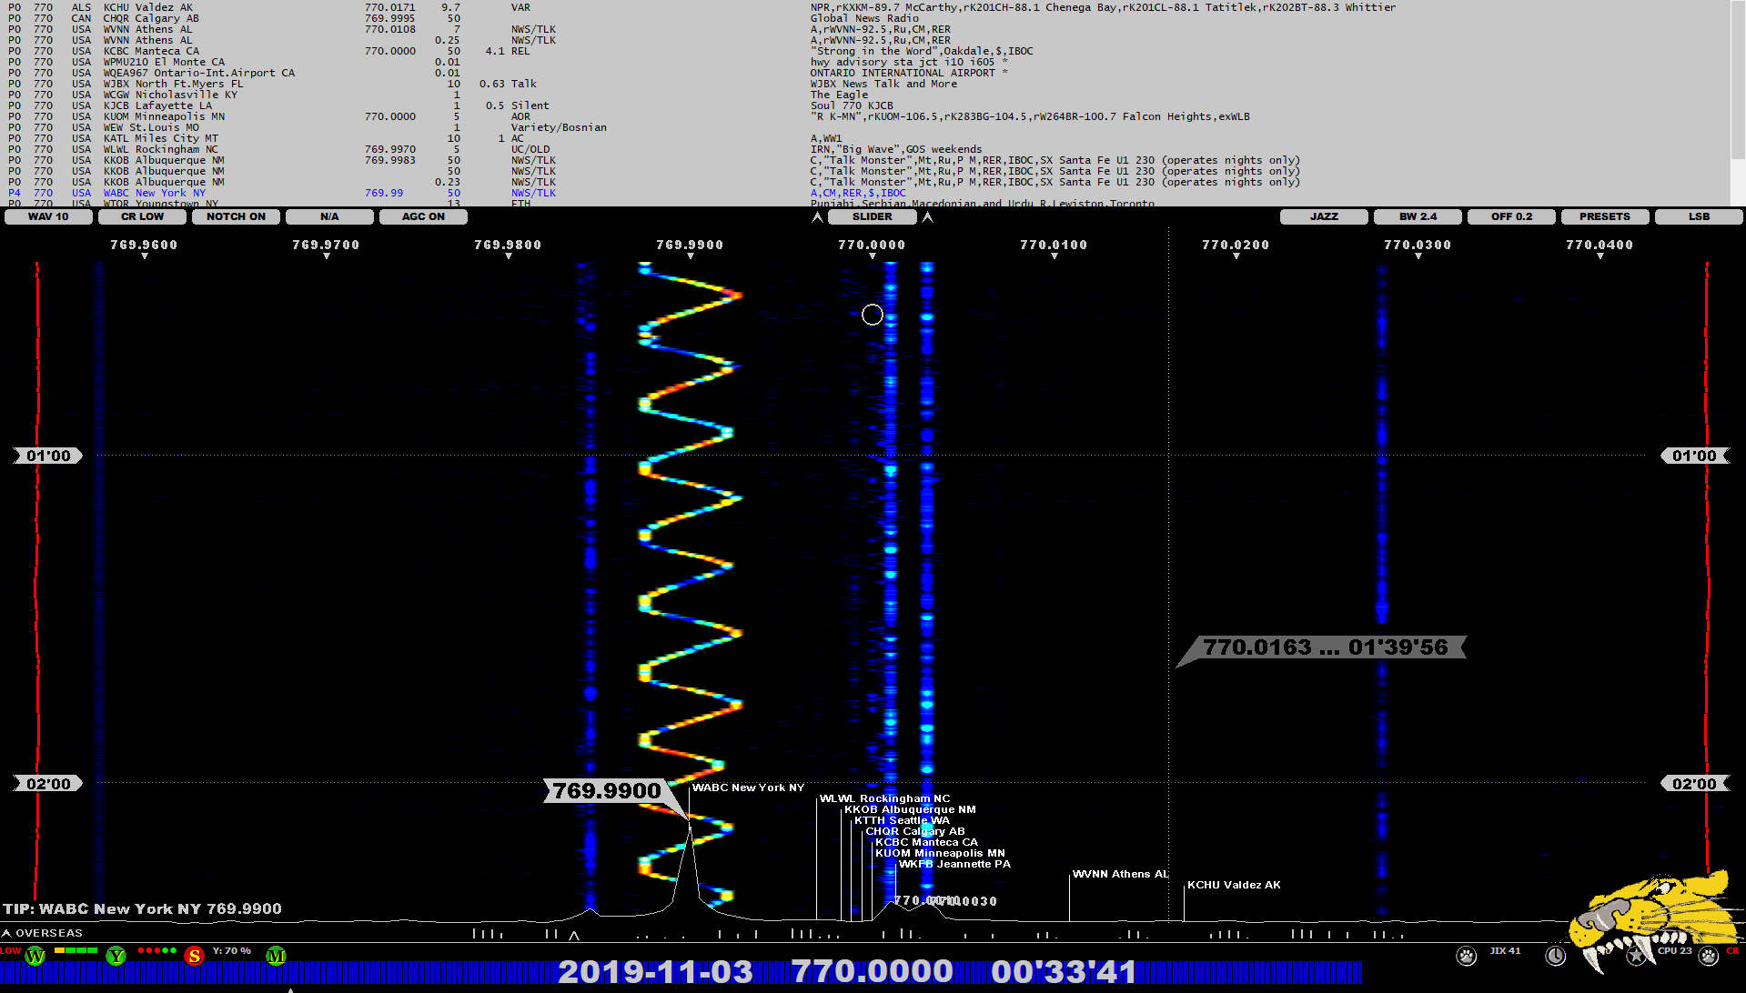Image resolution: width=1746 pixels, height=993 pixels.
Task: Open the BW 2.4 bandwidth button
Action: [x=1418, y=216]
